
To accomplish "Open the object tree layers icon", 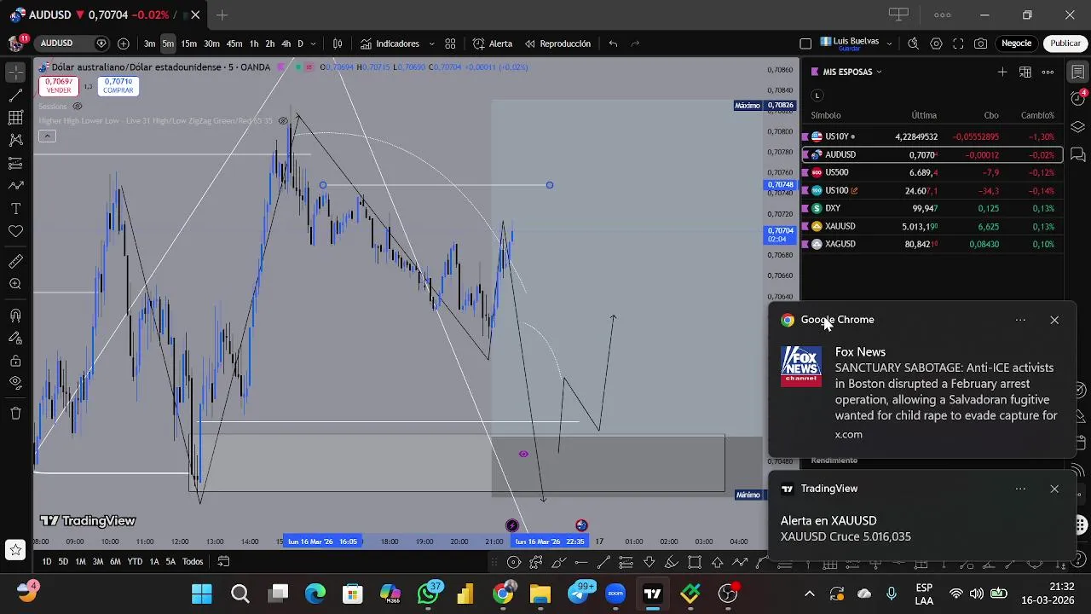I will click(1078, 127).
